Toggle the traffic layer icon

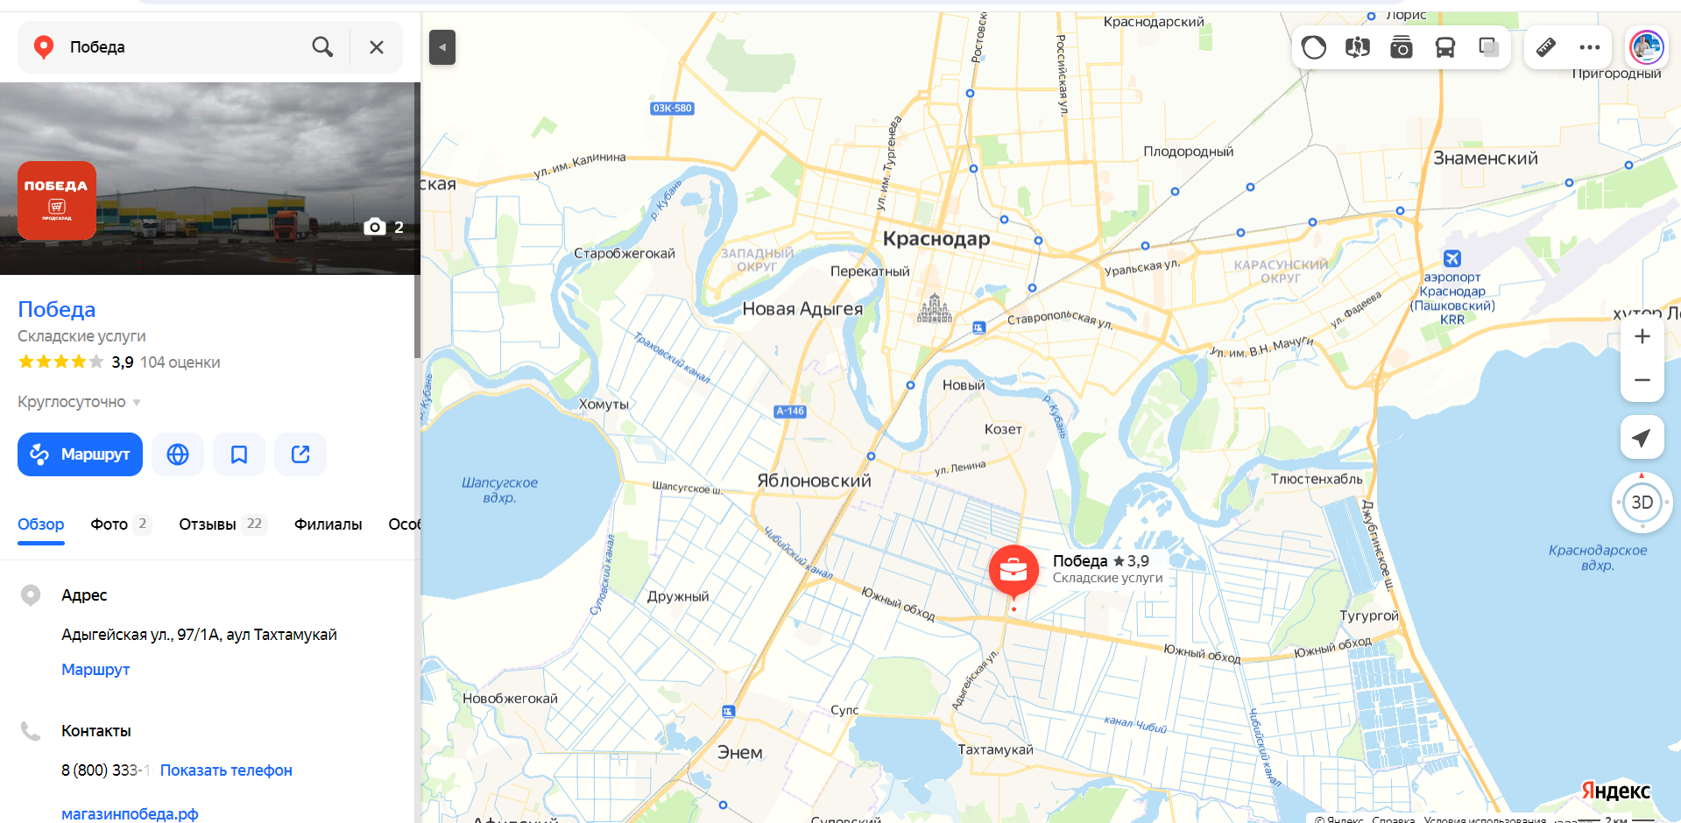tap(1314, 47)
